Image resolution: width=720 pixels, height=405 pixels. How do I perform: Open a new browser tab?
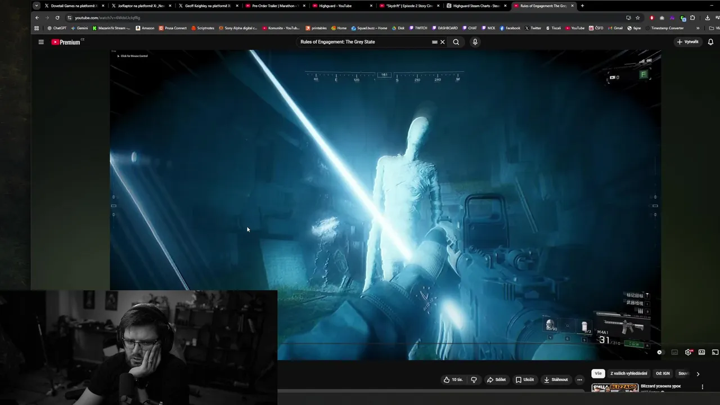coord(582,6)
